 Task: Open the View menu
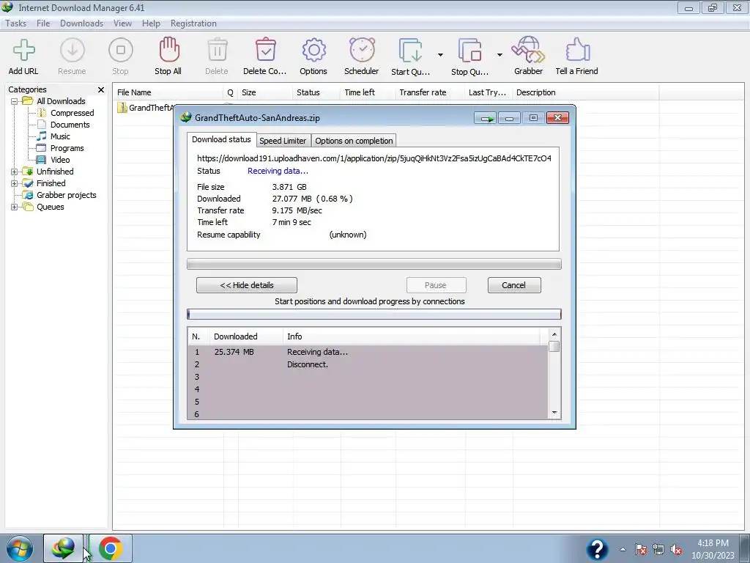point(122,23)
